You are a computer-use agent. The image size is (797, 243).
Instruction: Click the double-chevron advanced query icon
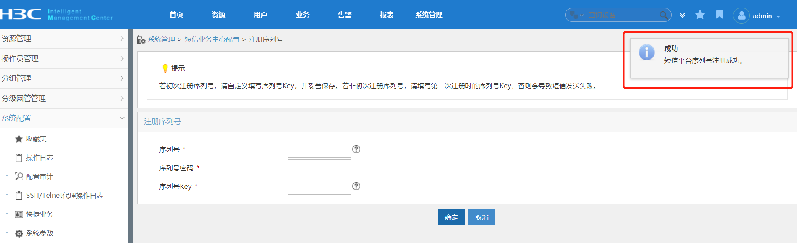click(x=682, y=16)
